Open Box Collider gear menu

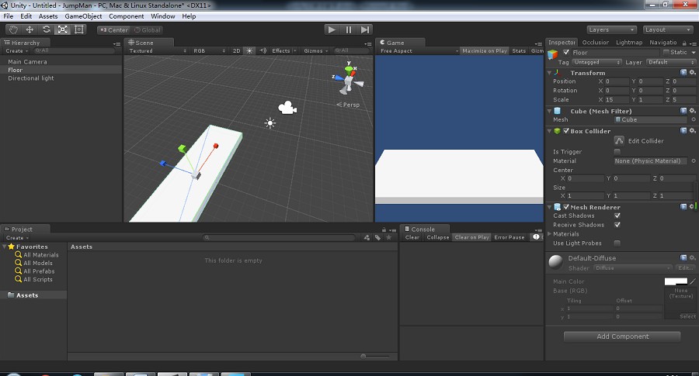point(692,131)
